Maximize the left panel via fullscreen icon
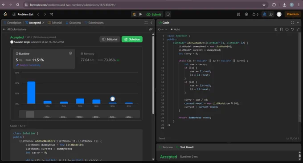Image resolution: width=303 pixels, height=163 pixels. 146,23
